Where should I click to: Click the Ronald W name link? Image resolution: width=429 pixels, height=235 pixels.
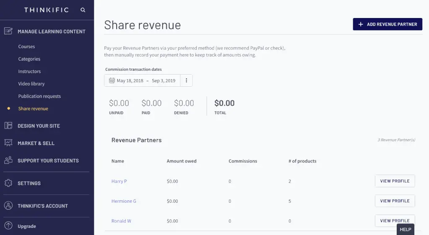121,221
